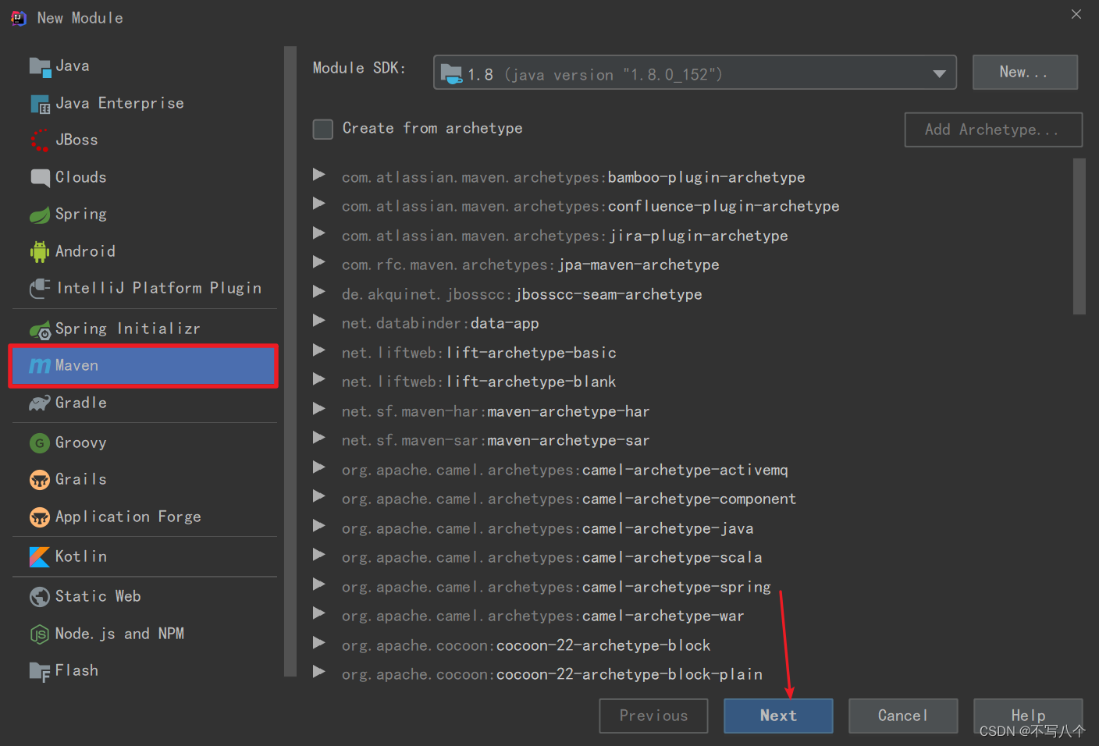
Task: Pick the Node.js and NPM icon
Action: point(40,634)
